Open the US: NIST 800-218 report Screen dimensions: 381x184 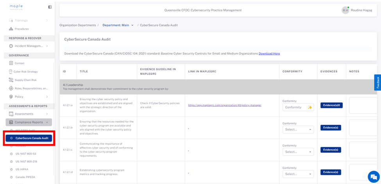click(x=26, y=162)
